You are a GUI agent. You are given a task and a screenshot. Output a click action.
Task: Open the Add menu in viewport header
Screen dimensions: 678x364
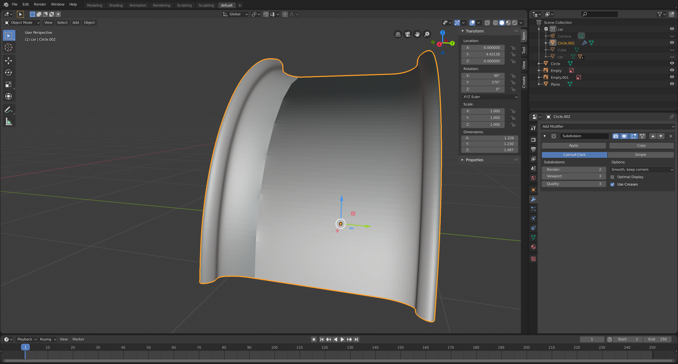[76, 23]
